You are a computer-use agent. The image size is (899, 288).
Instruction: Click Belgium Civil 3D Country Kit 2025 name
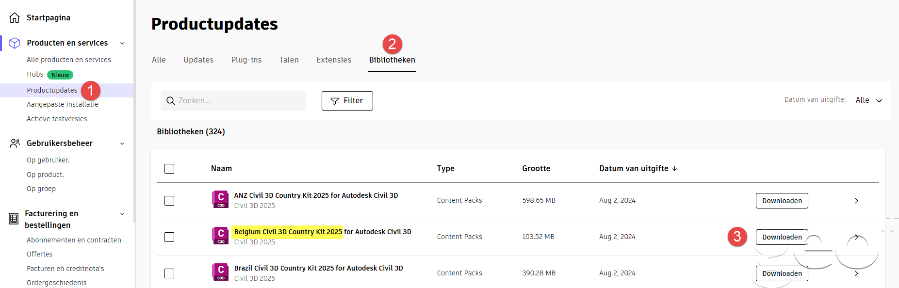tap(323, 232)
